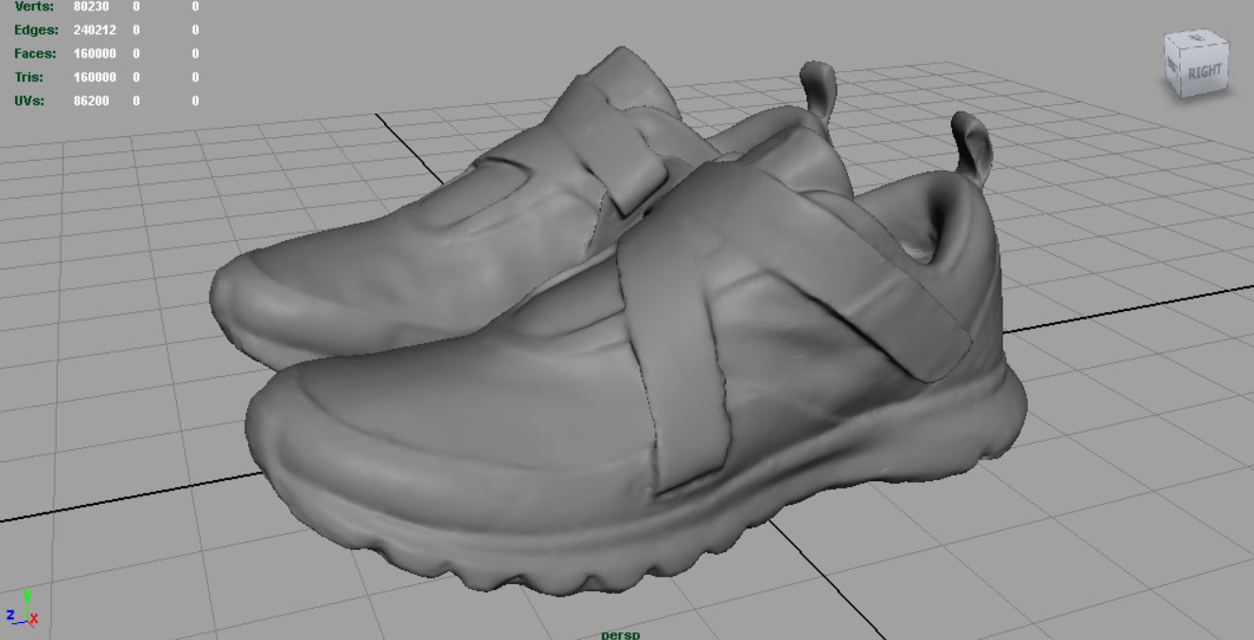
Task: Click the Tris label in heads-up display
Action: click(27, 78)
